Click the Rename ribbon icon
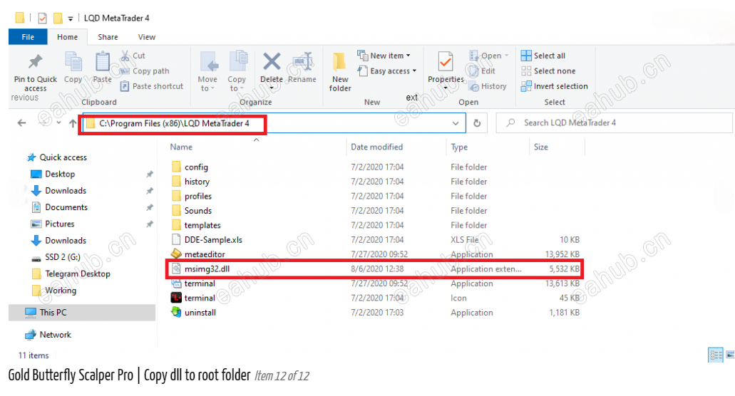 [302, 62]
